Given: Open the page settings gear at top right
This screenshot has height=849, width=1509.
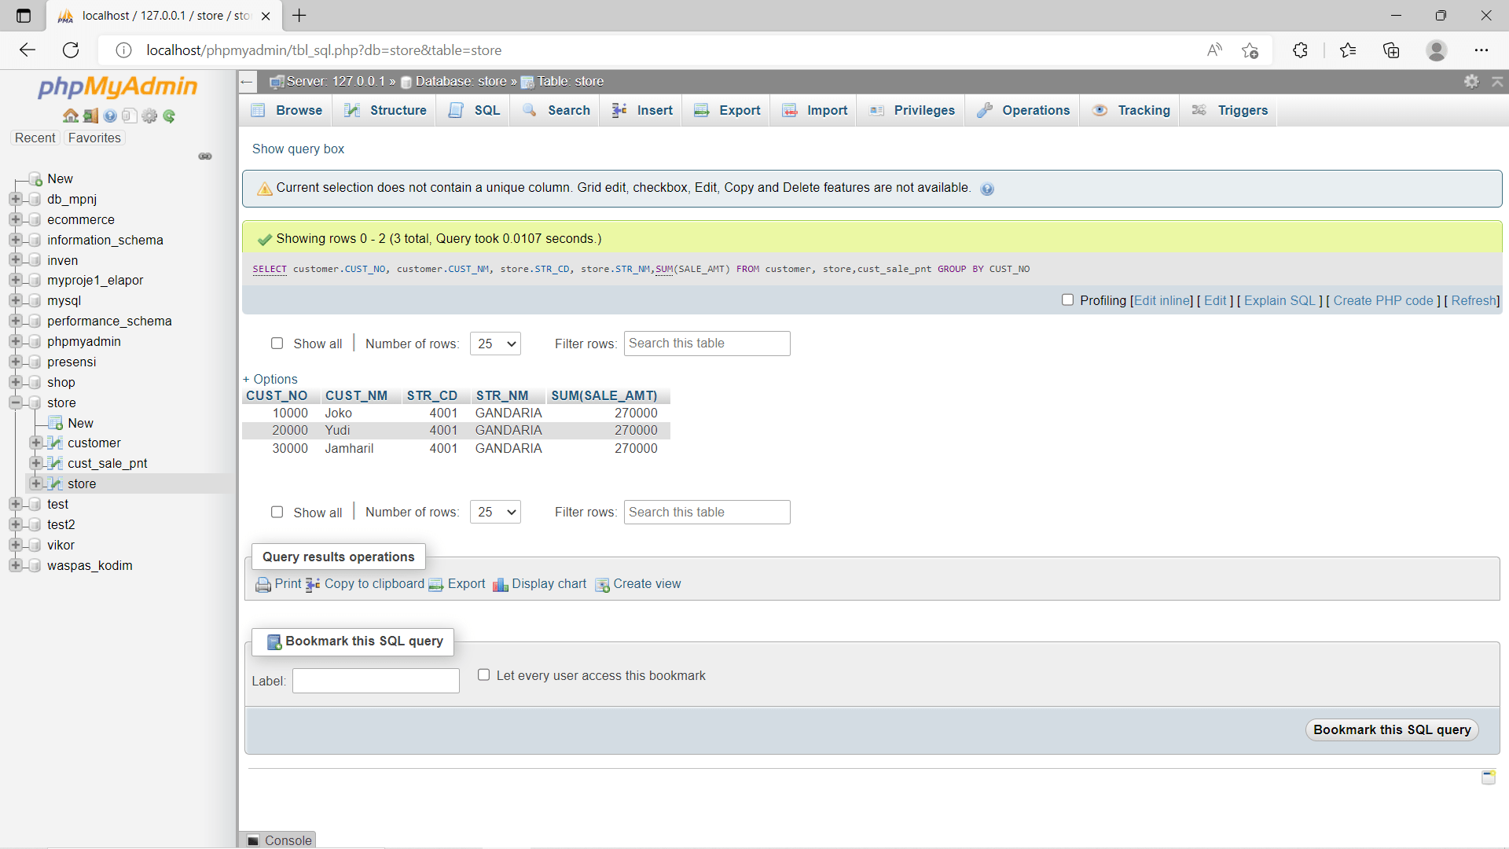Looking at the screenshot, I should click(x=1471, y=81).
